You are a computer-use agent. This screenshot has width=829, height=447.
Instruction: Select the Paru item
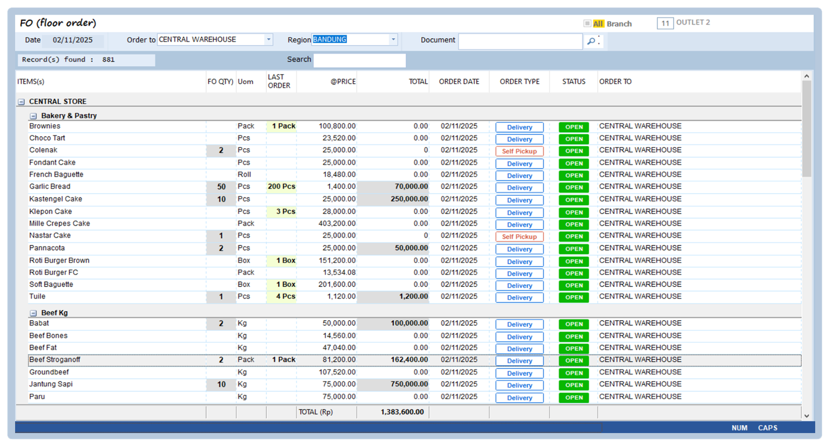37,396
